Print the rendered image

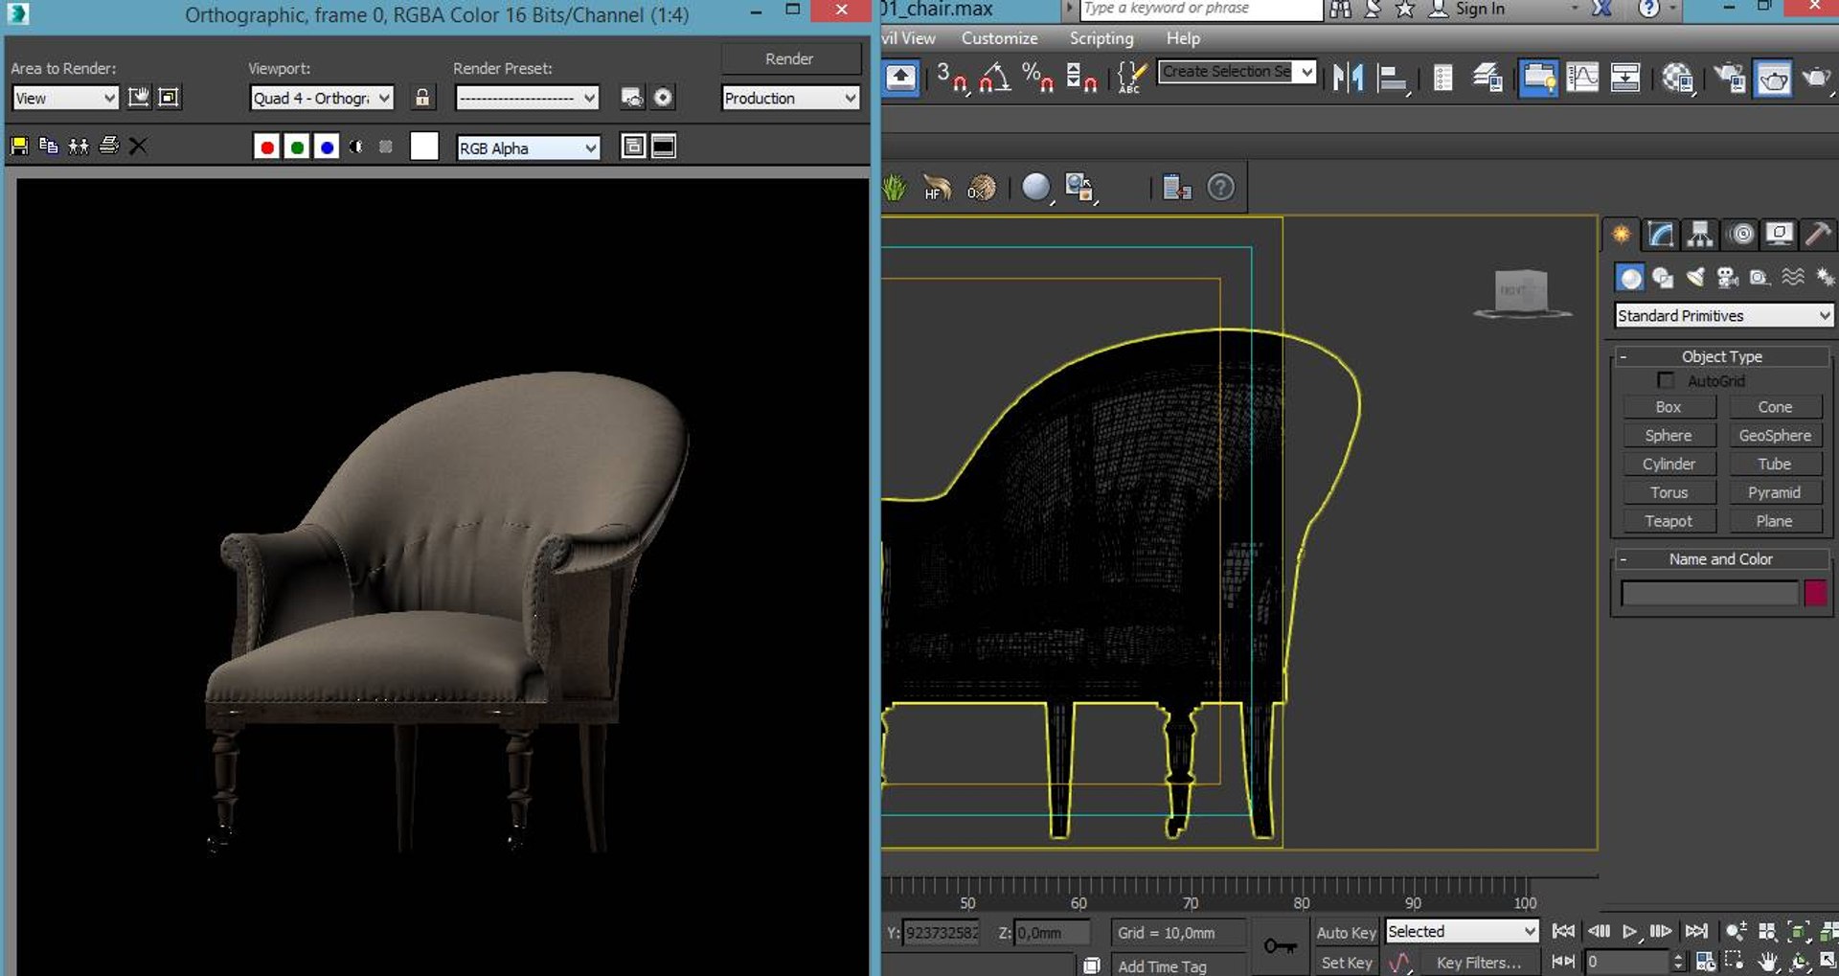coord(108,147)
